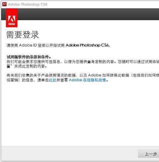The width and height of the screenshot is (159, 162).
Task: Click the blank white area of dialog
Action: coord(79,114)
